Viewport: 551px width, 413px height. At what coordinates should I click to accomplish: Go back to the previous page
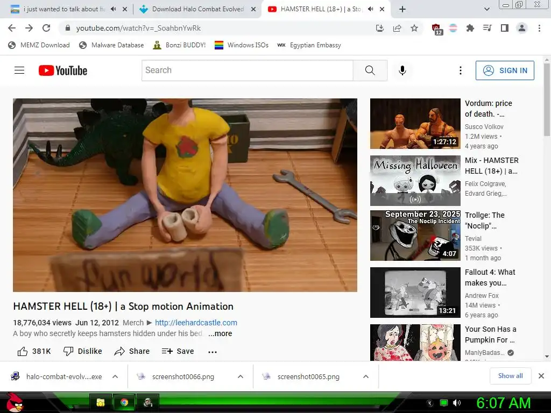click(x=12, y=28)
